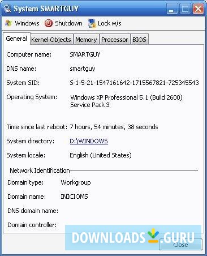Minimize the System SMARTGUY window

click(172, 9)
